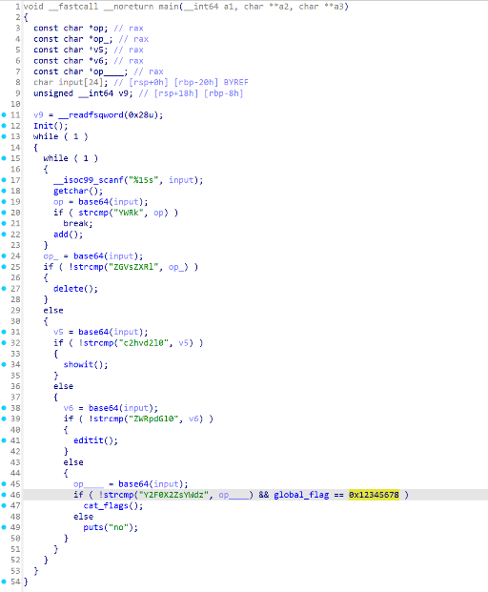Screen dimensions: 488x592
Task: Select the "YWRk" string literal
Action: pyautogui.click(x=129, y=213)
